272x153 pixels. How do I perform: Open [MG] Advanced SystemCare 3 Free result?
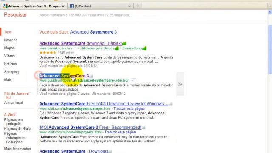pyautogui.click(x=90, y=127)
